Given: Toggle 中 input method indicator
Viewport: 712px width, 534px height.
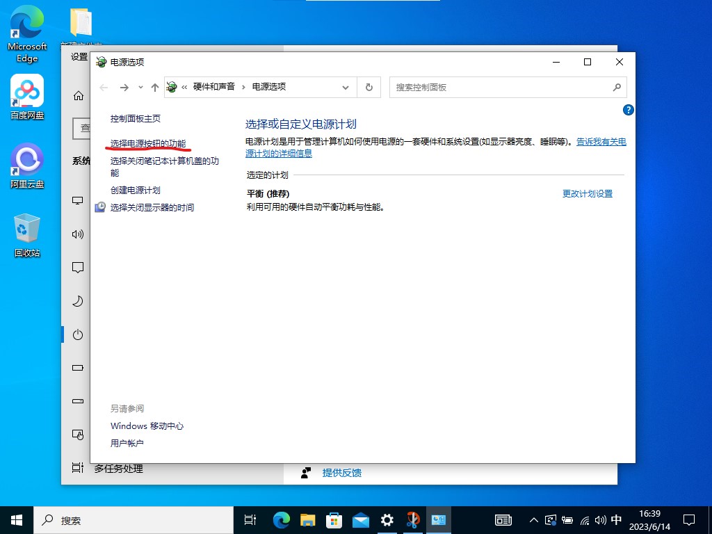Looking at the screenshot, I should coord(616,520).
